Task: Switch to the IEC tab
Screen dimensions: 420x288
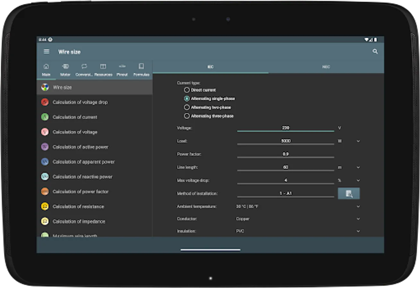Action: 210,67
